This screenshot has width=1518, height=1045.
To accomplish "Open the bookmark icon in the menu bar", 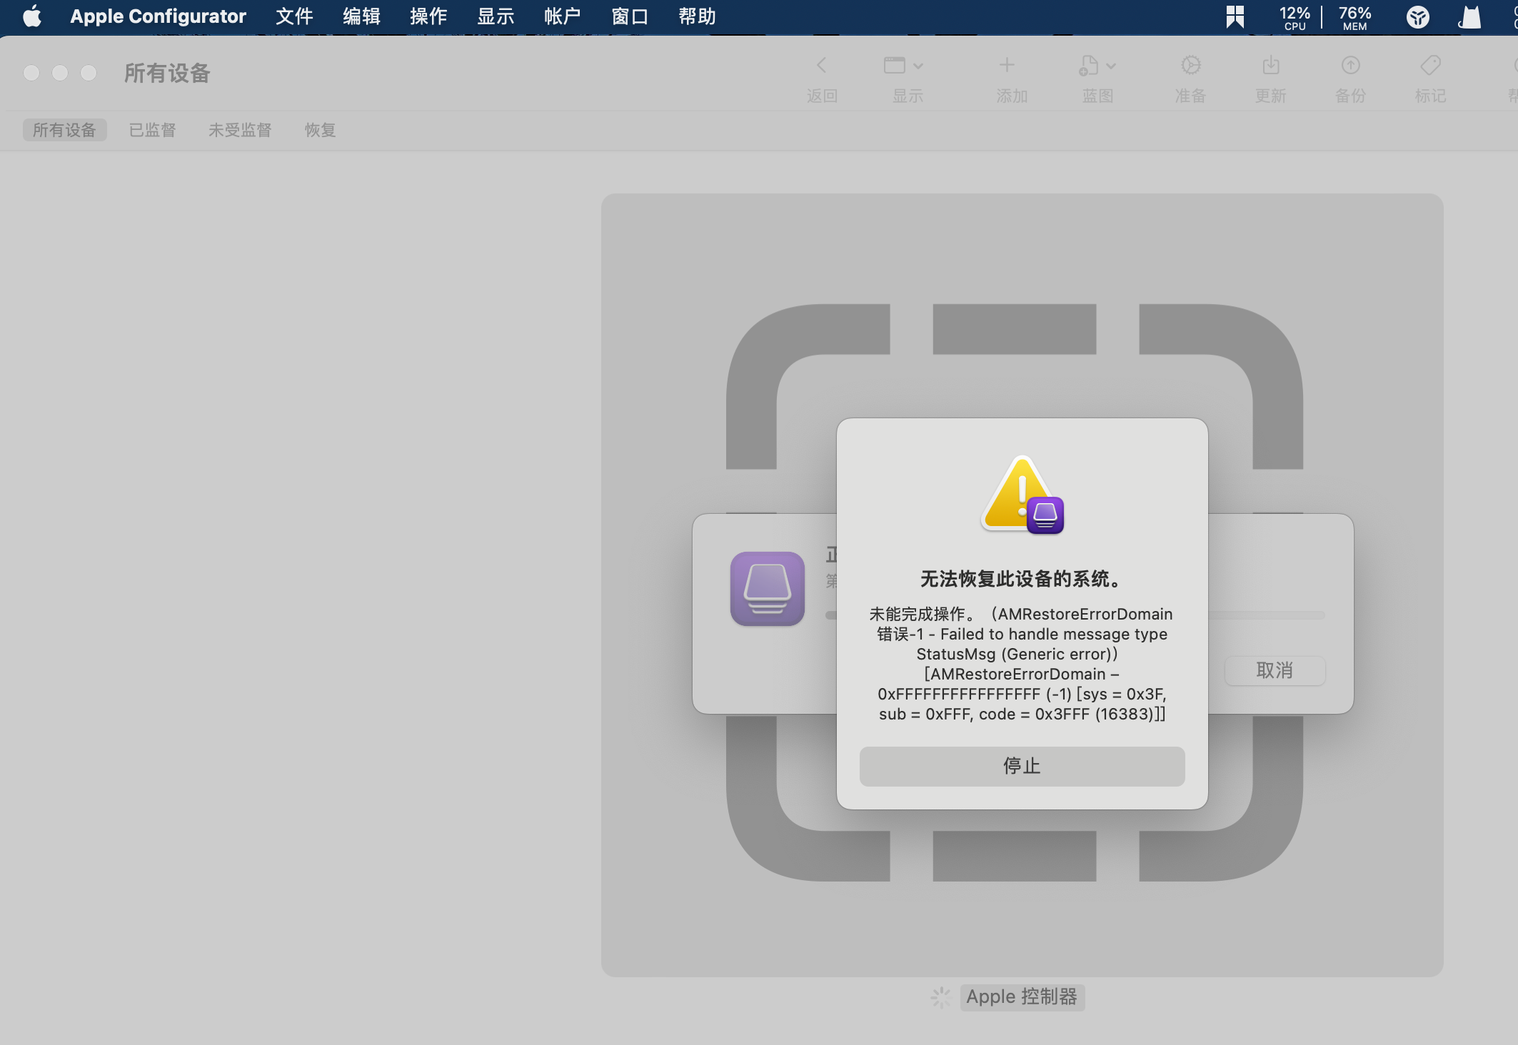I will pos(1235,16).
